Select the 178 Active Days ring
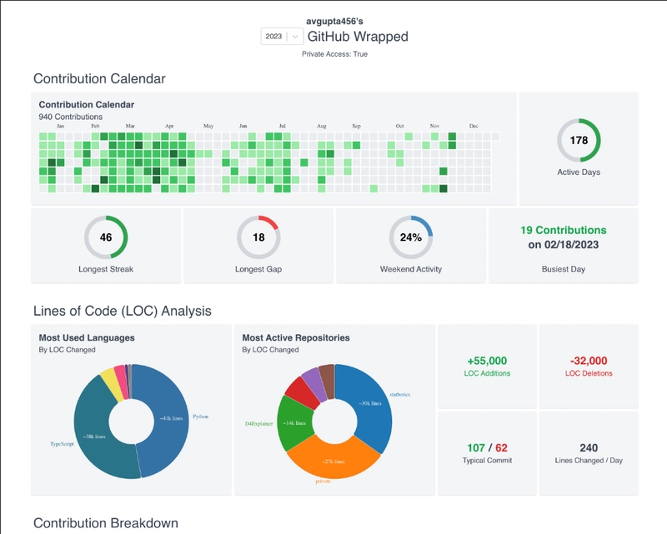Image resolution: width=667 pixels, height=534 pixels. 579,140
